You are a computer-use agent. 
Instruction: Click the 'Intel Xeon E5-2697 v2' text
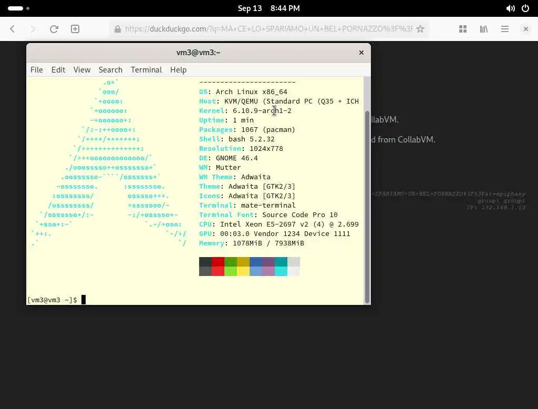[264, 224]
